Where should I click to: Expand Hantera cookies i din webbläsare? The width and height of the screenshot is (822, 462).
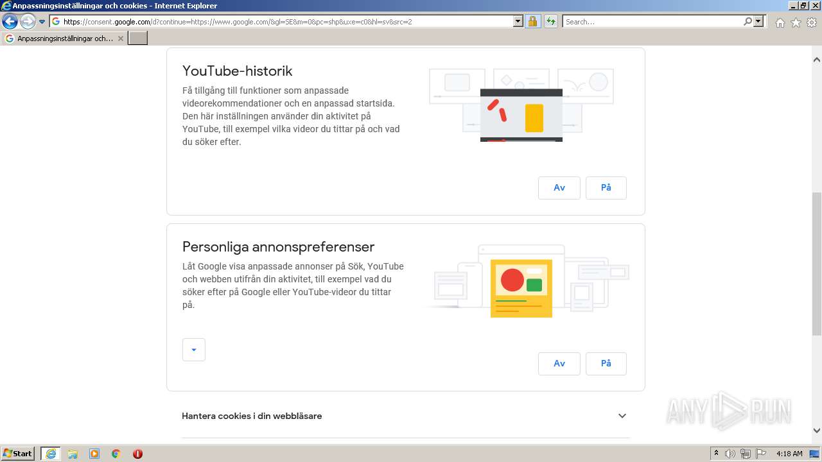pyautogui.click(x=622, y=416)
